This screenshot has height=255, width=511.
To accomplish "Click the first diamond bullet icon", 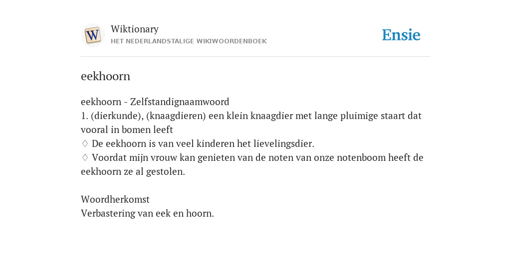I will (85, 143).
